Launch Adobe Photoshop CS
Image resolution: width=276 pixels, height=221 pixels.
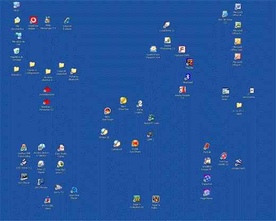(167, 40)
